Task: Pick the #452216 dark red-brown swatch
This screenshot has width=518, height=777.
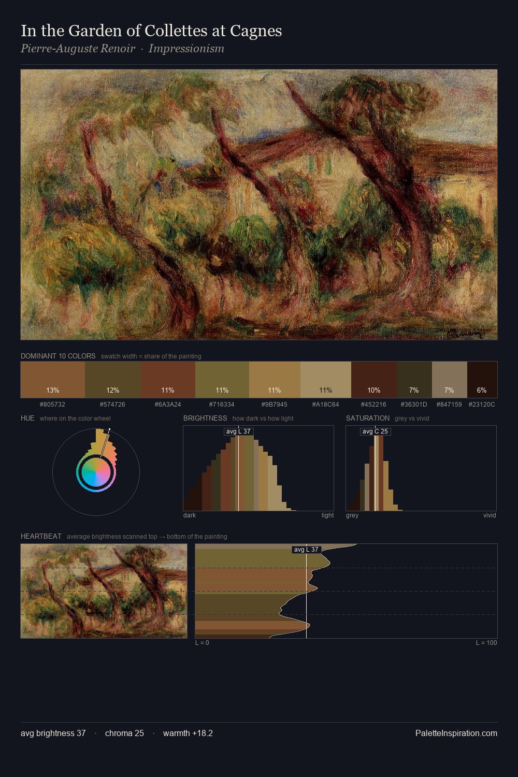Action: point(374,380)
